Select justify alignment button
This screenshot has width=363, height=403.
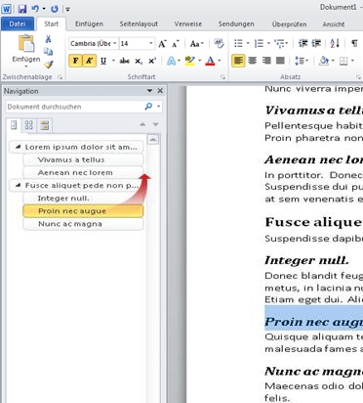pos(280,61)
